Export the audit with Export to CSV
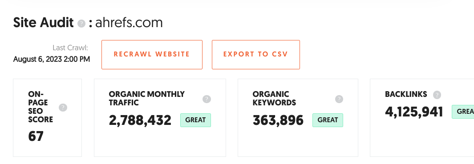Viewport: 474px width, 164px height. [256, 55]
